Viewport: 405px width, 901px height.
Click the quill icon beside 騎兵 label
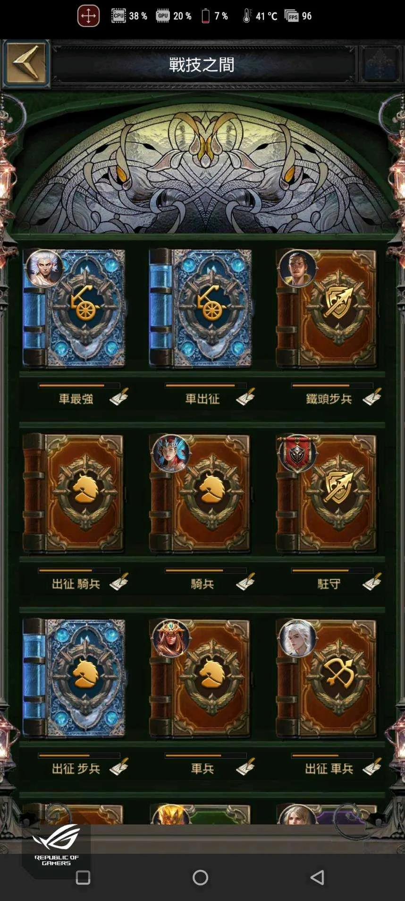click(x=245, y=582)
